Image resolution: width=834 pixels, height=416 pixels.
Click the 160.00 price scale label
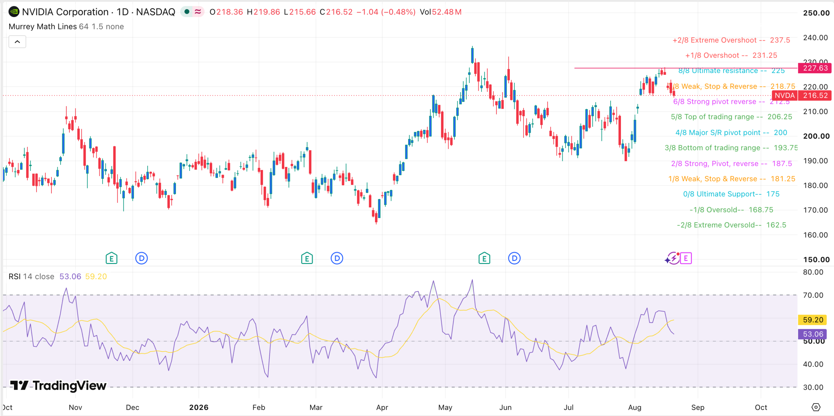815,235
